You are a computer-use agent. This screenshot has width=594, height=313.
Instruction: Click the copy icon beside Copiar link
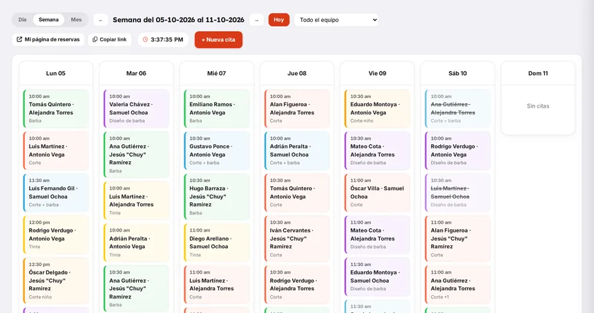[x=95, y=39]
